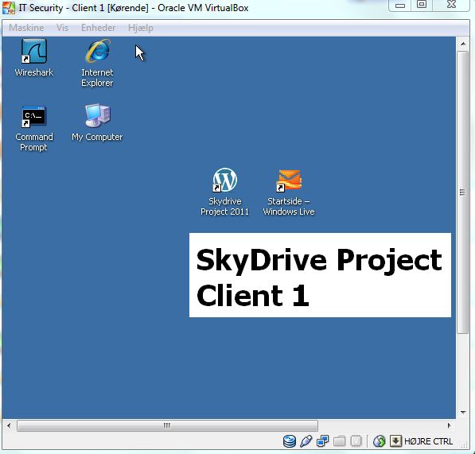Maximize the VirtualBox window
Screen dimensions: 475x454
click(x=422, y=5)
